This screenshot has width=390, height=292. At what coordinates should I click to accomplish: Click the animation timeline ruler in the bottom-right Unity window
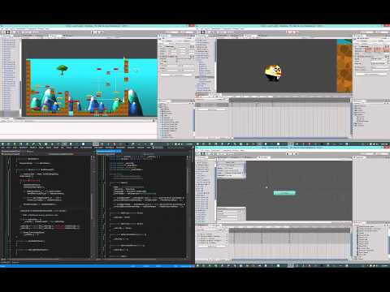pyautogui.click(x=290, y=230)
